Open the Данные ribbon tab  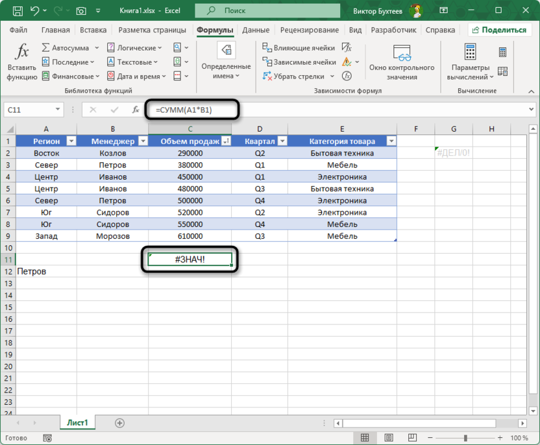point(256,30)
